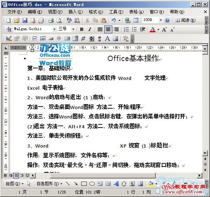Open the 绘图(D) drawing menu dropdown

(15, 184)
